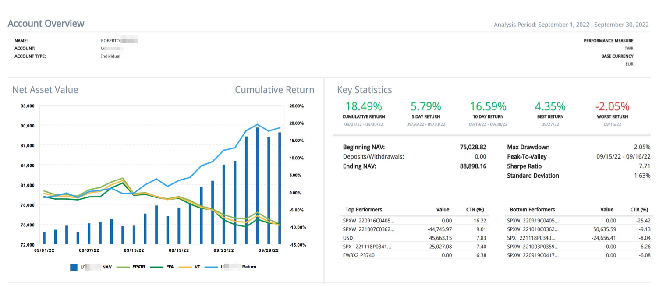Click the Net Asset Value chart title
The height and width of the screenshot is (303, 659).
[x=45, y=90]
